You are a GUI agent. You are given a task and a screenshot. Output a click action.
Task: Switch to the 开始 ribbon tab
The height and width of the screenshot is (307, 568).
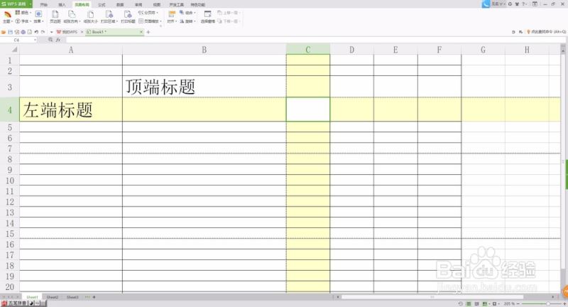tap(44, 5)
